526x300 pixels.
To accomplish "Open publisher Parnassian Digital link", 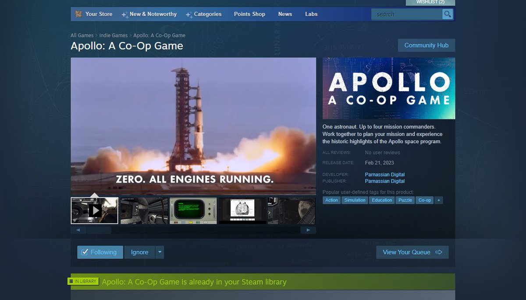I will pyautogui.click(x=385, y=181).
